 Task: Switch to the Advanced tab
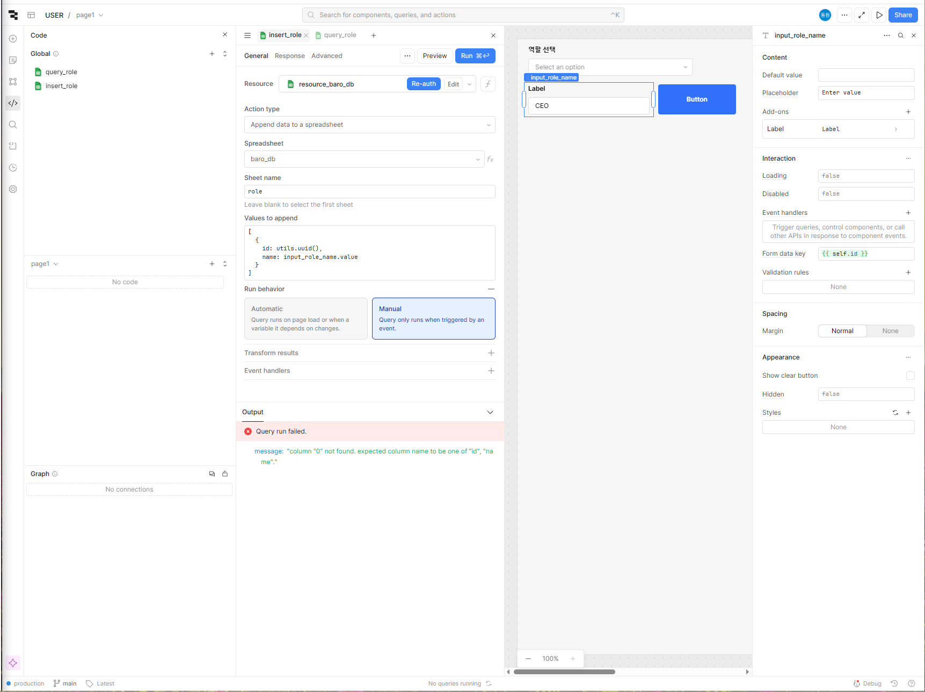click(327, 56)
